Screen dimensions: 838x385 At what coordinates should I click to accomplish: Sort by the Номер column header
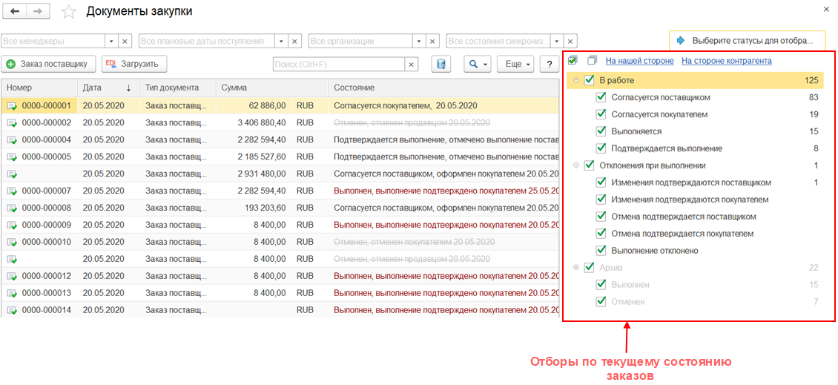[39, 88]
